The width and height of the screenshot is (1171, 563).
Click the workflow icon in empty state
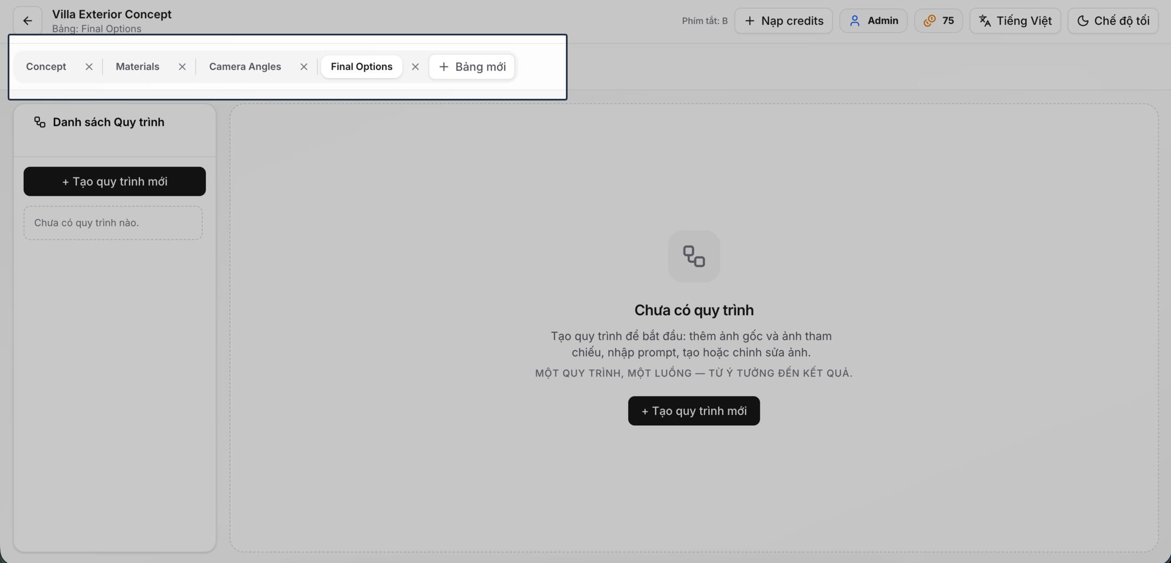tap(694, 256)
